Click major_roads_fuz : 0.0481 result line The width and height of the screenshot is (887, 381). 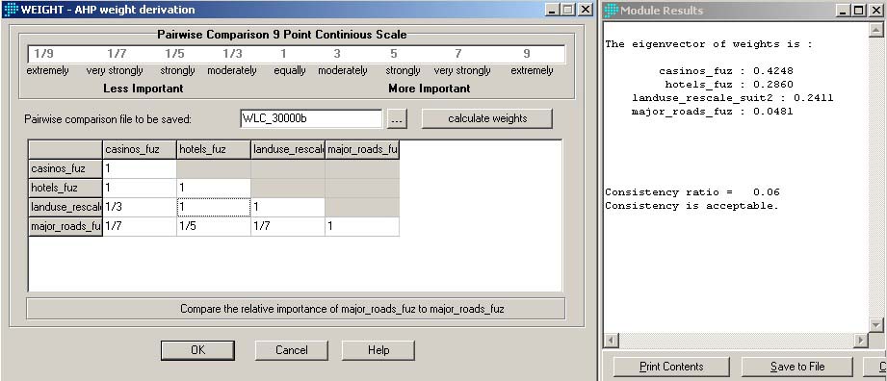(713, 112)
